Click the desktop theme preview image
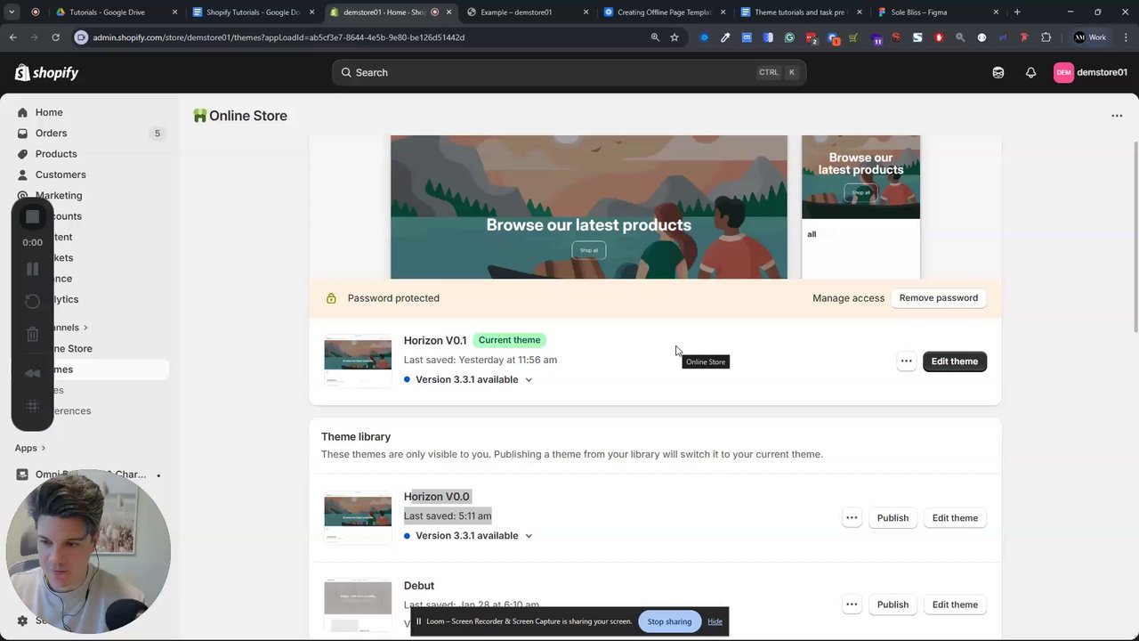Screen dimensions: 1139x641 pos(589,207)
